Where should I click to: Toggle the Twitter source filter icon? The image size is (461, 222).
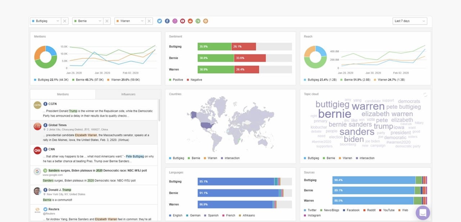pyautogui.click(x=159, y=21)
